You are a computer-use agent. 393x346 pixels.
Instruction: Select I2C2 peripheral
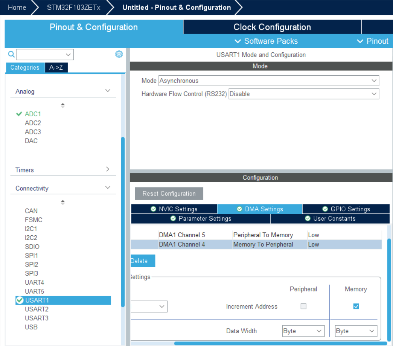point(31,238)
